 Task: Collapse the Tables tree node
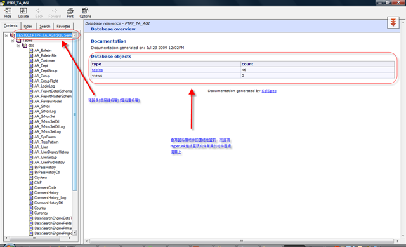pos(13,41)
